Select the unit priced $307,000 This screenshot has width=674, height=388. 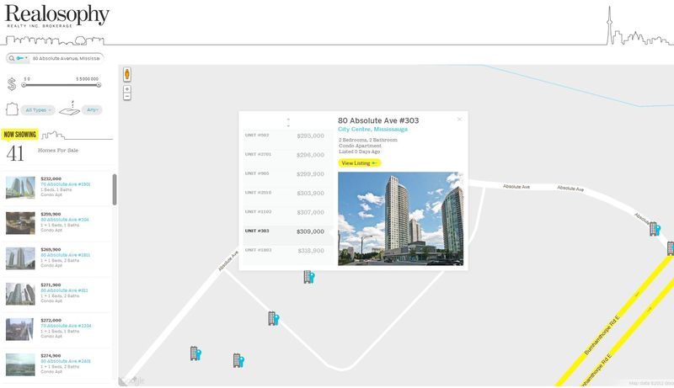288,212
